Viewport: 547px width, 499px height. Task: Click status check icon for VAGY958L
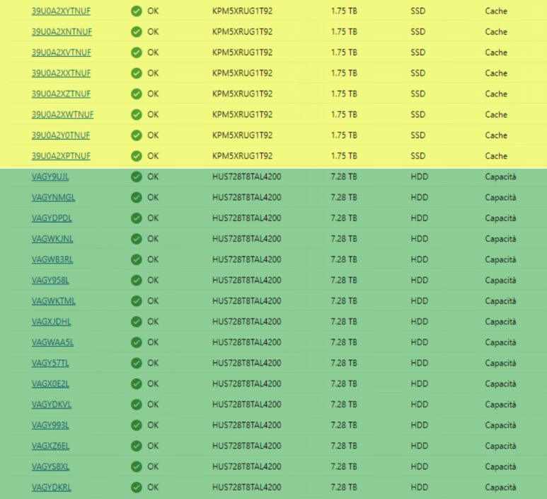(x=137, y=280)
